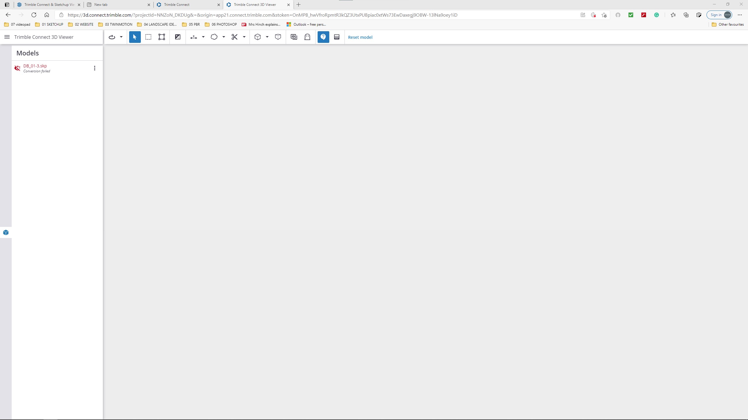The width and height of the screenshot is (748, 420).
Task: Select the measurement tool
Action: [194, 37]
